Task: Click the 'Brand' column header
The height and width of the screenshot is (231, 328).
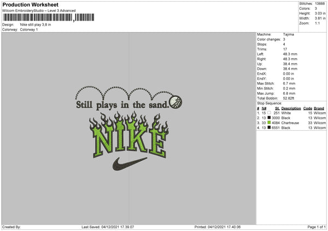Action: coord(319,108)
